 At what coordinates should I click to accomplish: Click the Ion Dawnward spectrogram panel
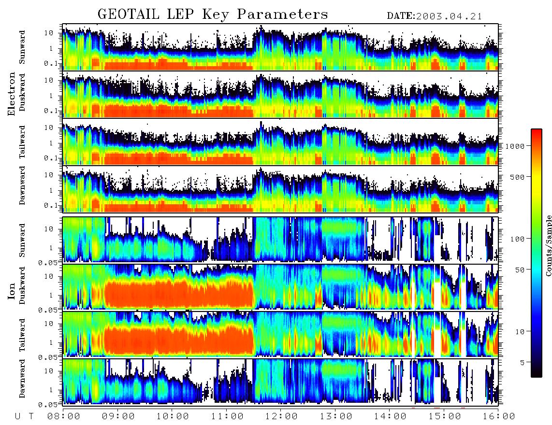[280, 382]
